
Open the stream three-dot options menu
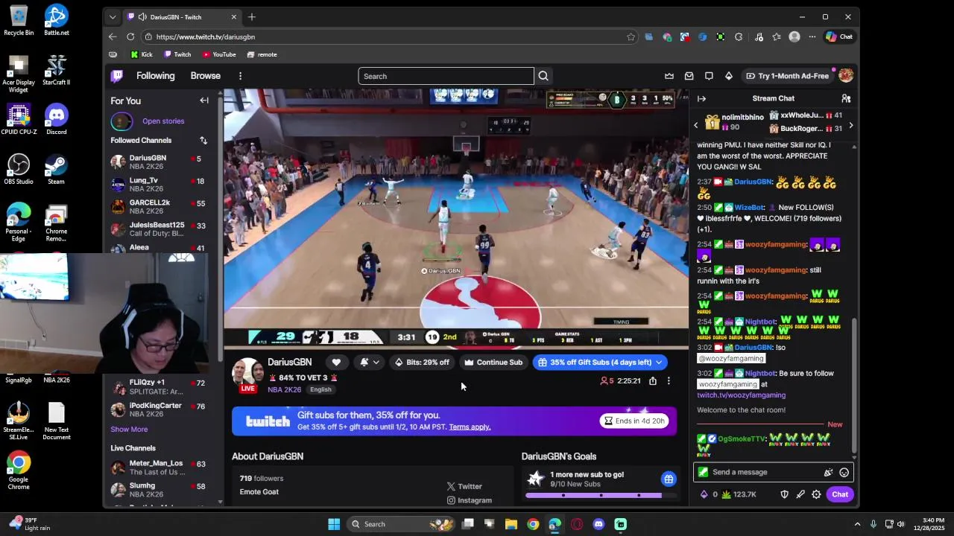[669, 381]
